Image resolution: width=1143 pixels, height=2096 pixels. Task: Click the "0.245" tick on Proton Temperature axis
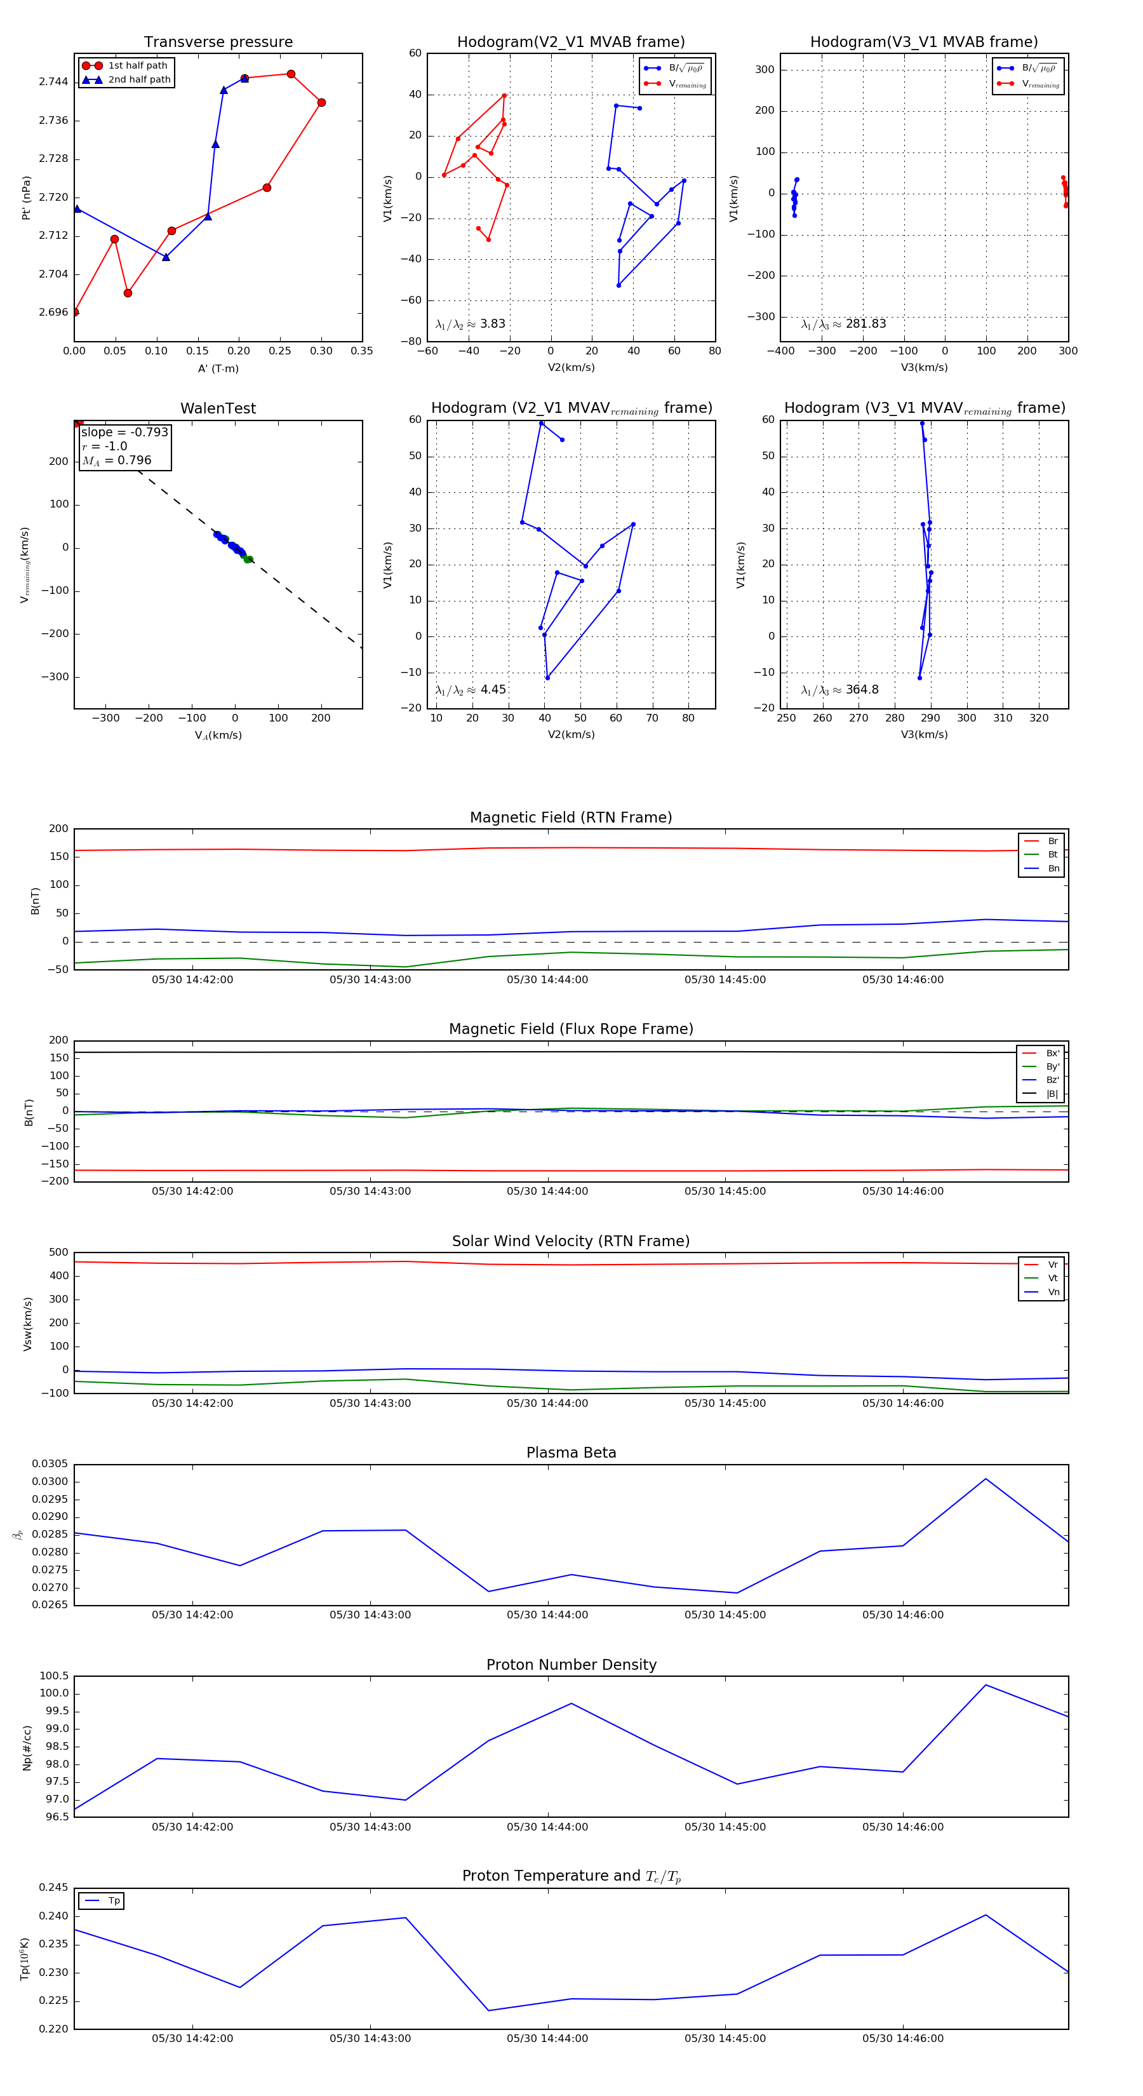[54, 1888]
